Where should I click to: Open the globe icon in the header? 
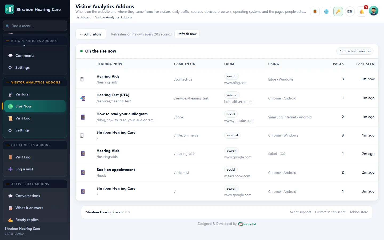(x=326, y=11)
